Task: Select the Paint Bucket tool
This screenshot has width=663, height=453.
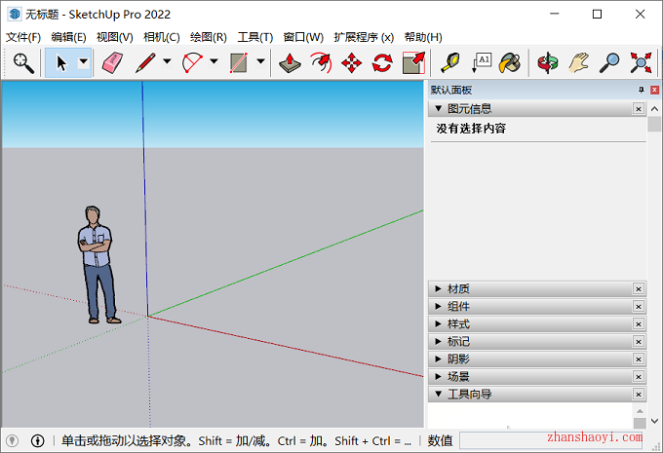Action: pyautogui.click(x=510, y=63)
